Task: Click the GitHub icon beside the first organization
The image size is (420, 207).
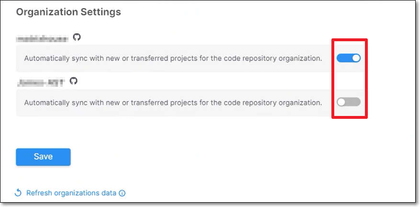Action: (x=77, y=37)
